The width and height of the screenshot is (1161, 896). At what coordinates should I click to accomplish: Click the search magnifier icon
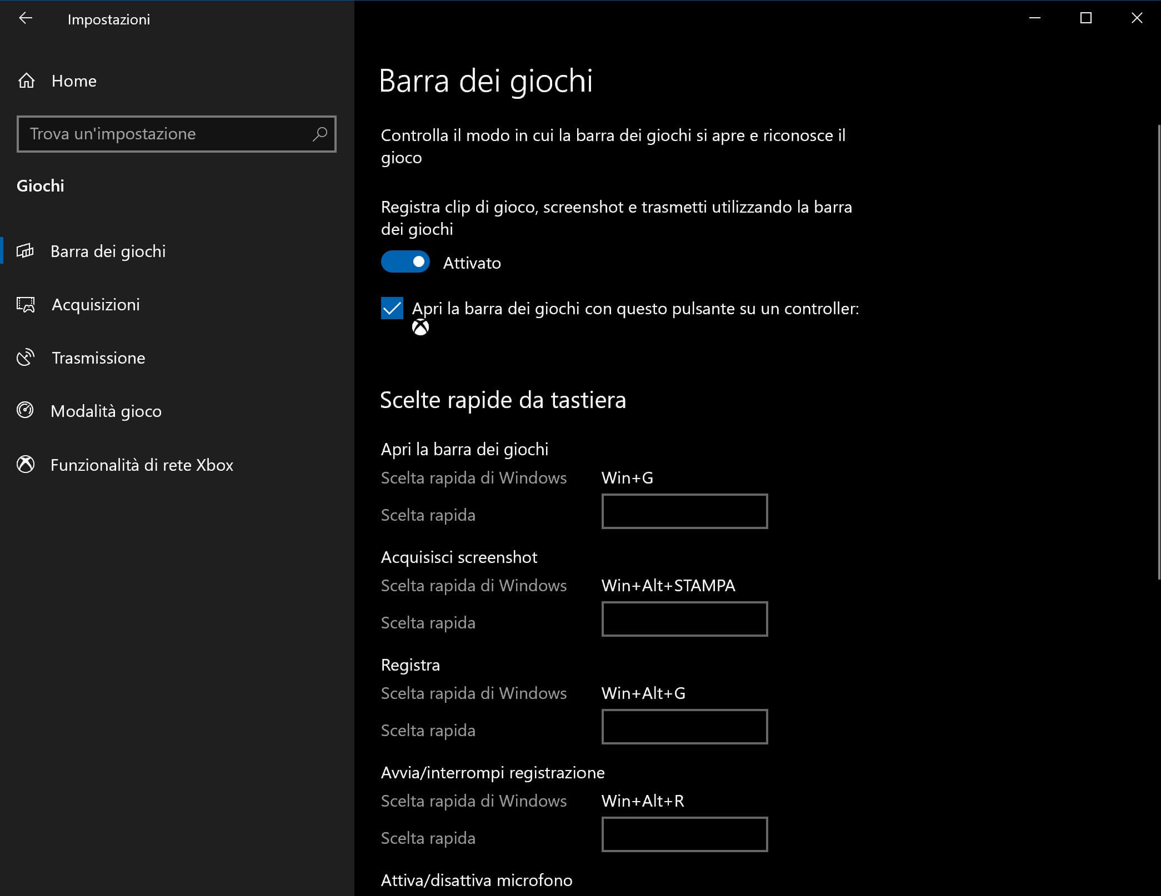(x=319, y=134)
